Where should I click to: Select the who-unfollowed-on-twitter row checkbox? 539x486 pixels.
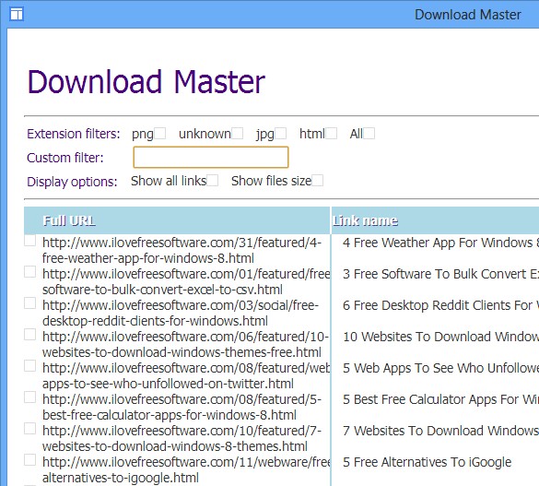(29, 366)
